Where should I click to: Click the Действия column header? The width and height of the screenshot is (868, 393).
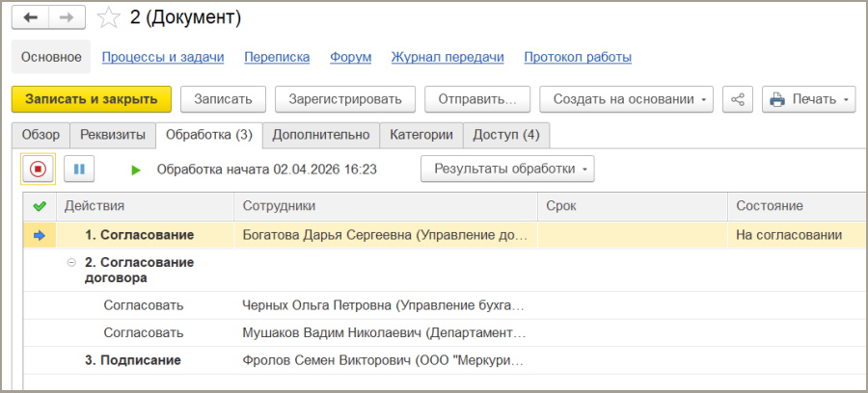(145, 206)
